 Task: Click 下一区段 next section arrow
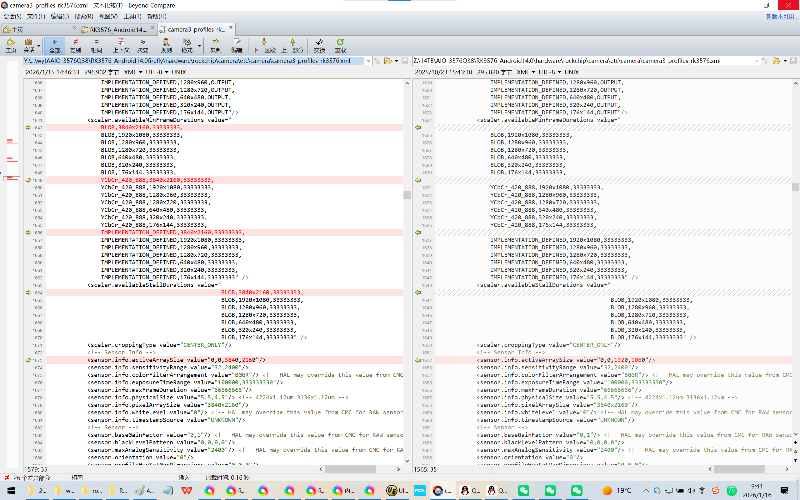[x=264, y=45]
